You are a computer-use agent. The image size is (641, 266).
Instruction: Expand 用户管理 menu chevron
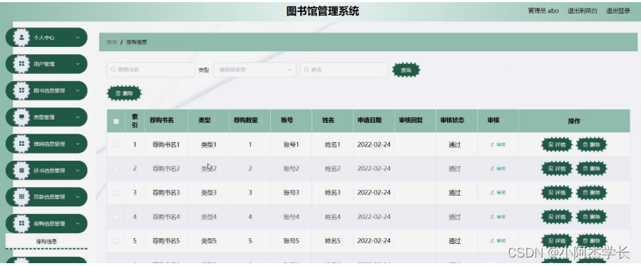(x=78, y=64)
